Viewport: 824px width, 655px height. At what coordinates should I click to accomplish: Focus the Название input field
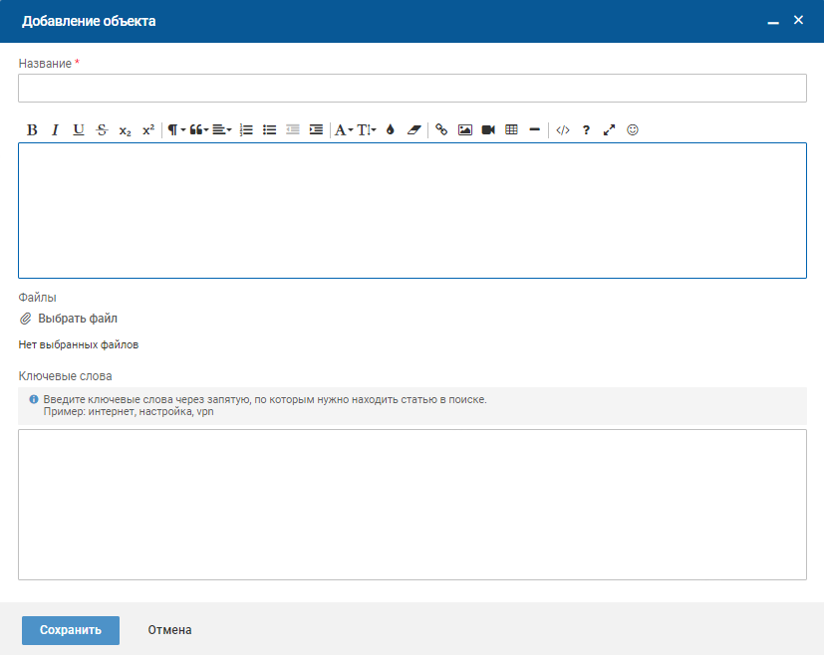click(x=412, y=89)
